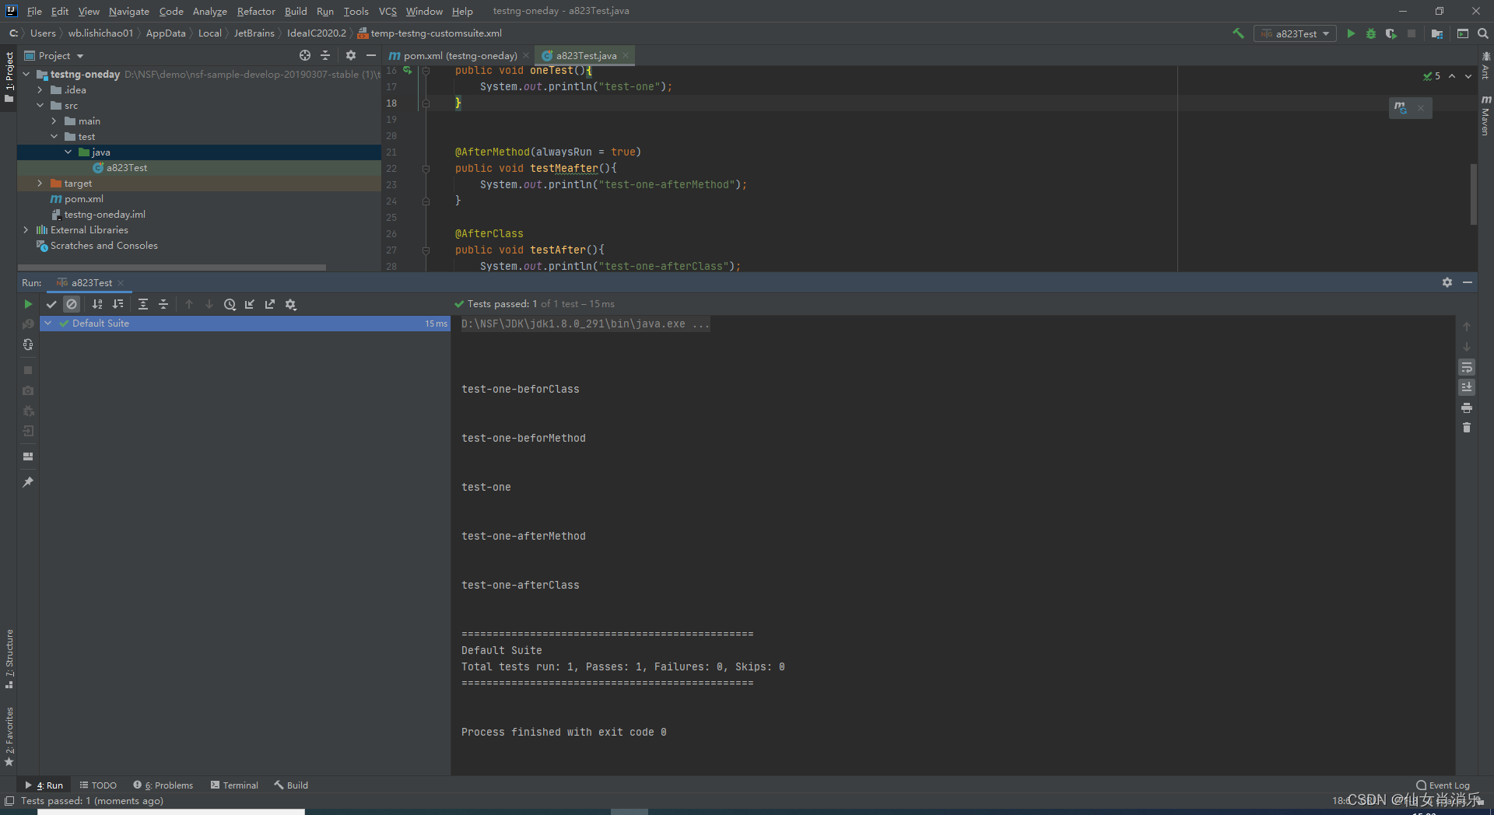1494x815 pixels.
Task: Collapse the testng-oneday project root
Action: pos(26,74)
